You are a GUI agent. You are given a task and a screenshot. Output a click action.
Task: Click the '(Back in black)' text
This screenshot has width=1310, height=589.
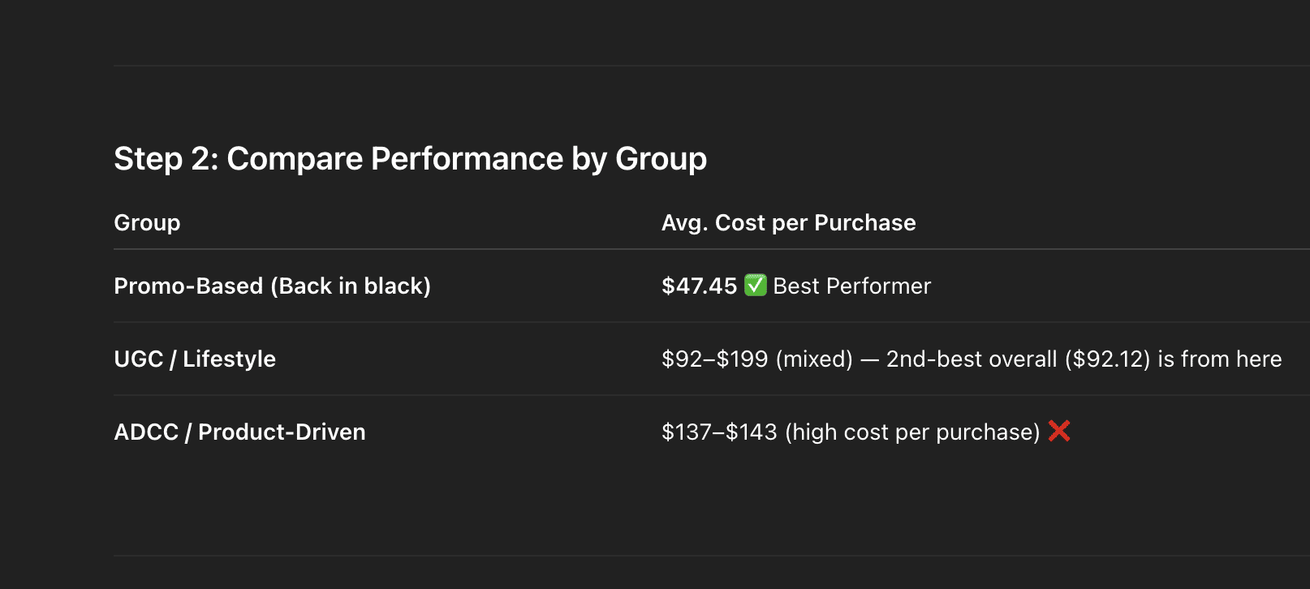click(351, 286)
